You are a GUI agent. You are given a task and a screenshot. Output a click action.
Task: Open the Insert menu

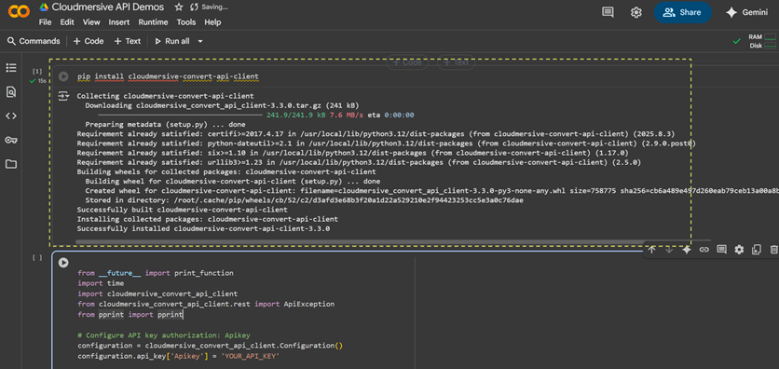(x=119, y=22)
